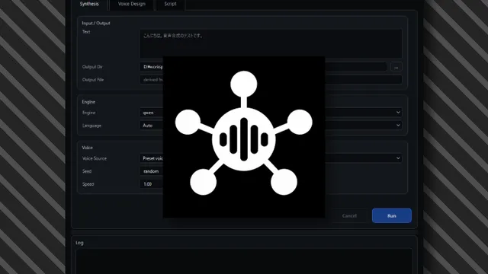This screenshot has height=274, width=488.
Task: Click the Seed field showing random
Action: pyautogui.click(x=151, y=171)
